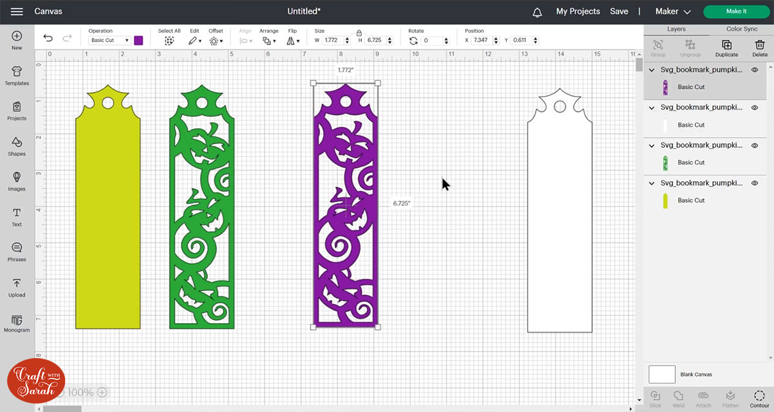Open the Operation Basic Cut dropdown

(109, 40)
